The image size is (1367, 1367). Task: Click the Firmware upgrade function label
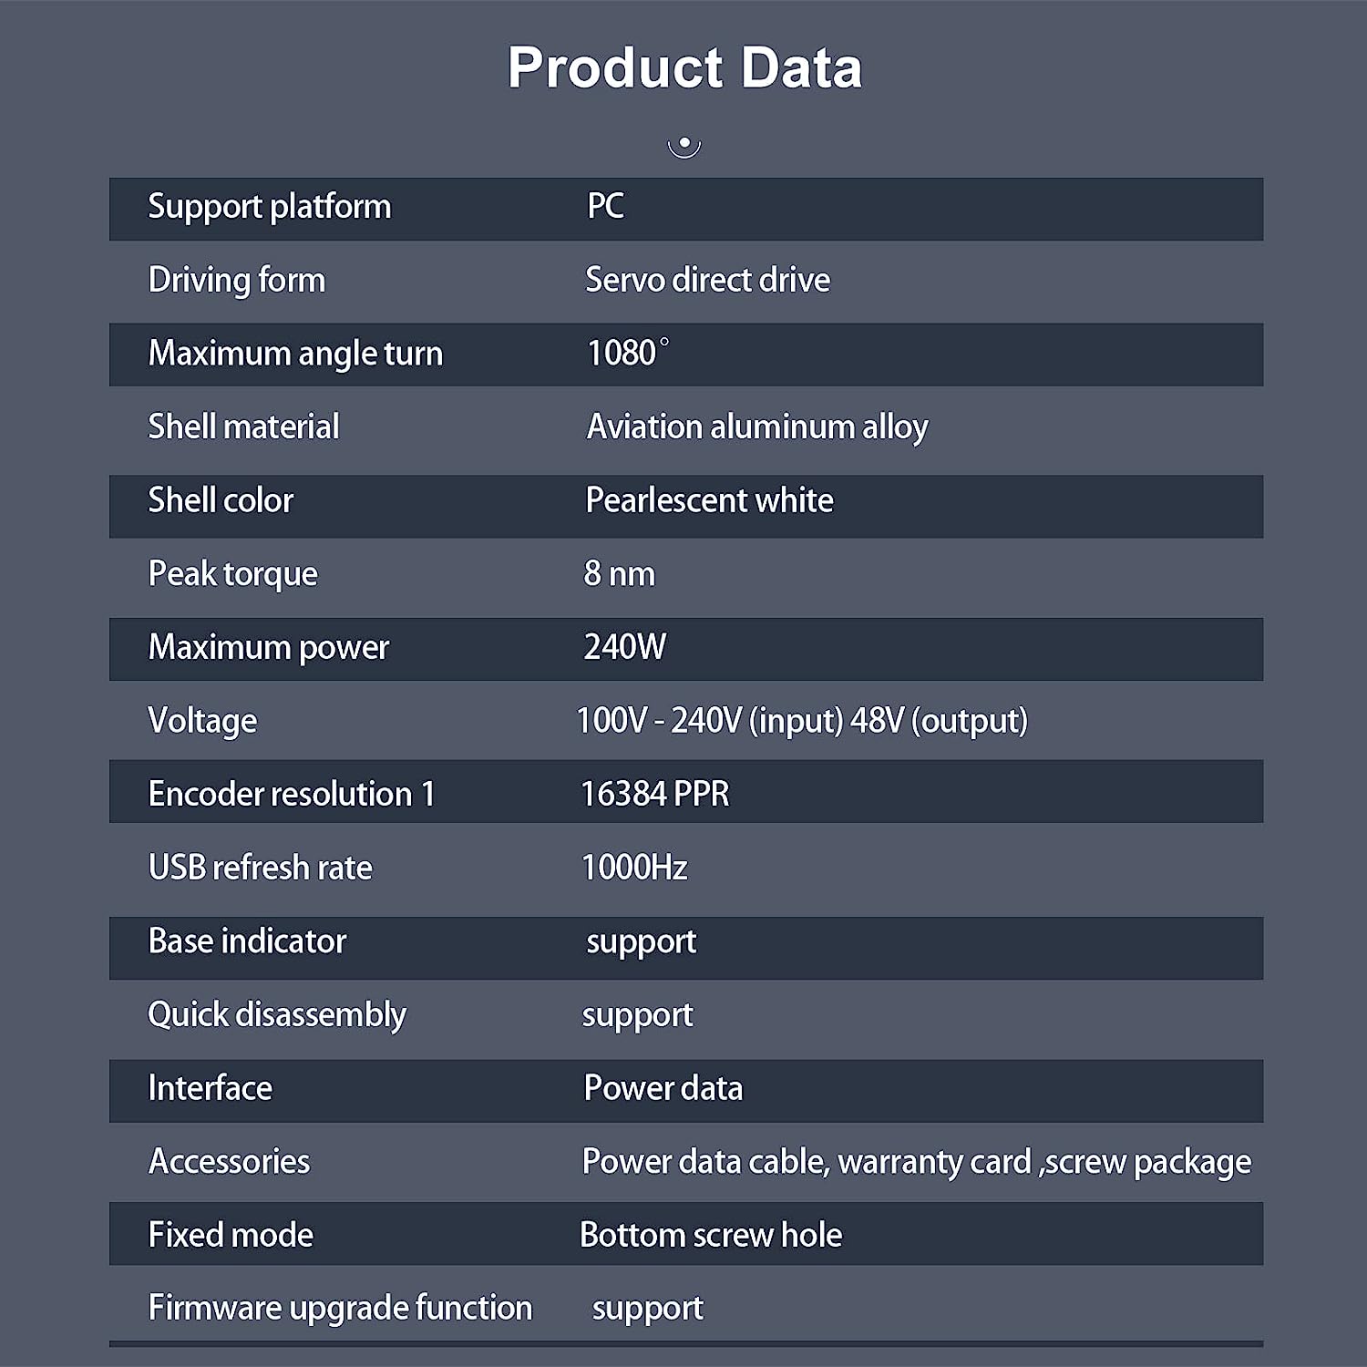pos(340,1308)
